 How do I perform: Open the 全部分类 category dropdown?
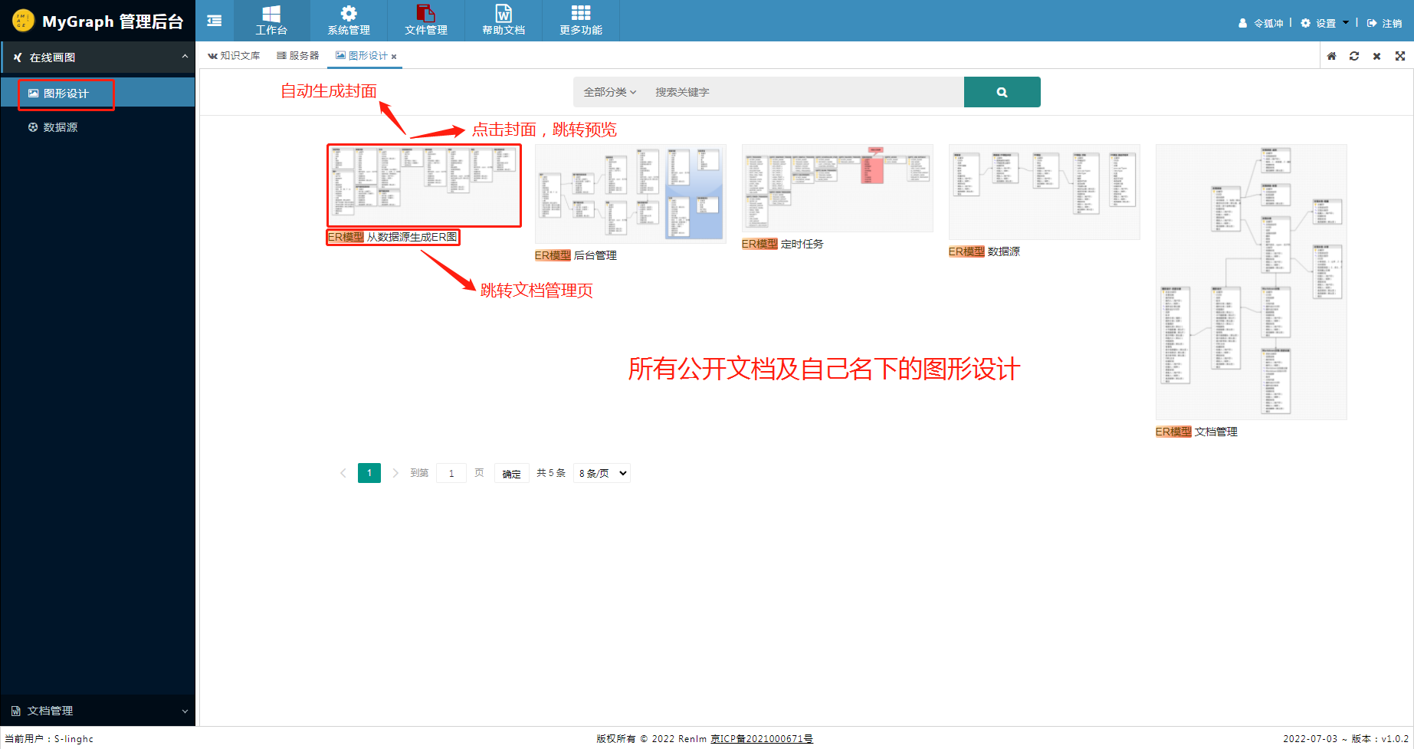tap(608, 91)
